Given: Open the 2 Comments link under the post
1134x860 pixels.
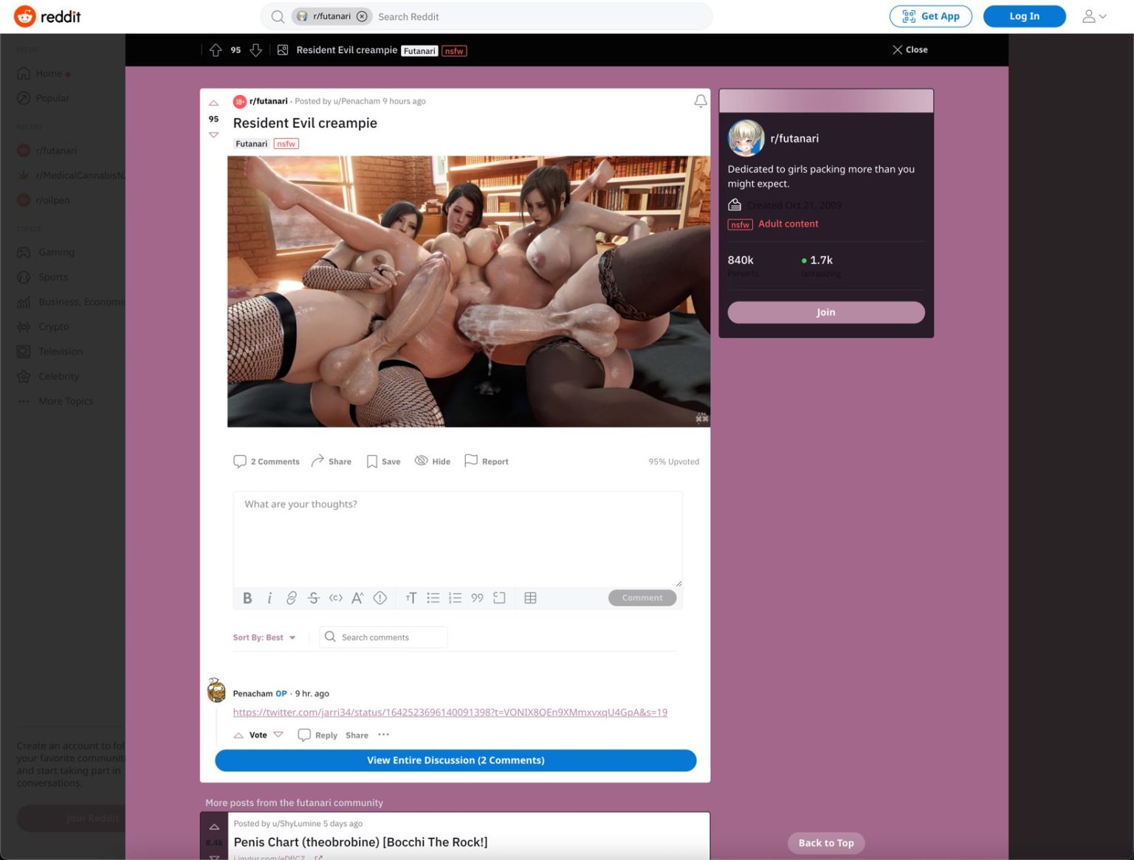Looking at the screenshot, I should (x=267, y=462).
